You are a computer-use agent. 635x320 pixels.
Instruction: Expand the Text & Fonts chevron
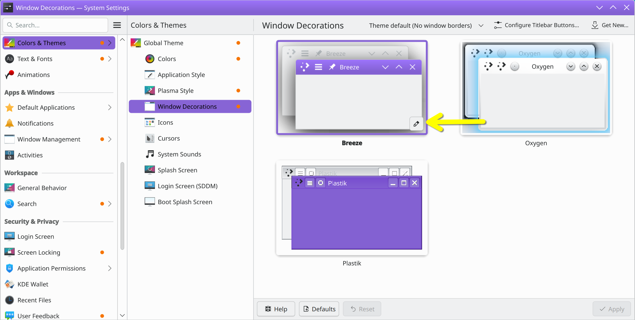click(x=110, y=59)
